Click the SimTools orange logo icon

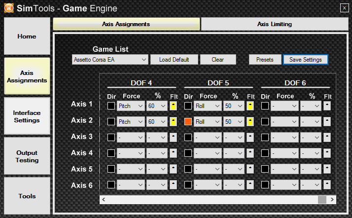pyautogui.click(x=9, y=8)
